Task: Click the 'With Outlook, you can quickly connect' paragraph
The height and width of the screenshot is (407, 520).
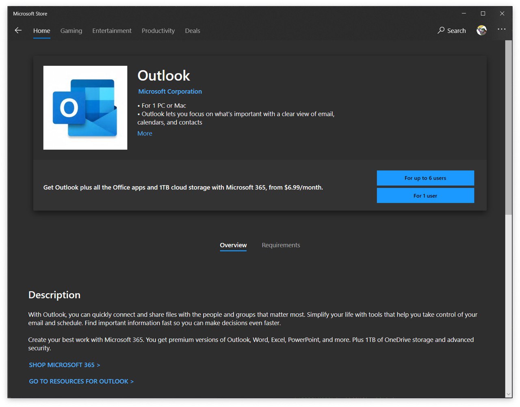Action: tap(253, 319)
